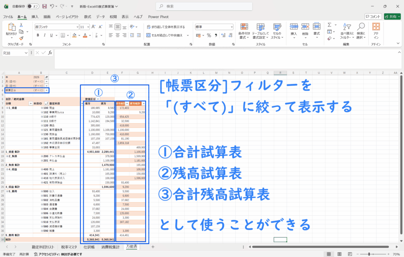The width and height of the screenshot is (404, 257).
Task: Open the 挿入 ribbon tab
Action: (35, 17)
